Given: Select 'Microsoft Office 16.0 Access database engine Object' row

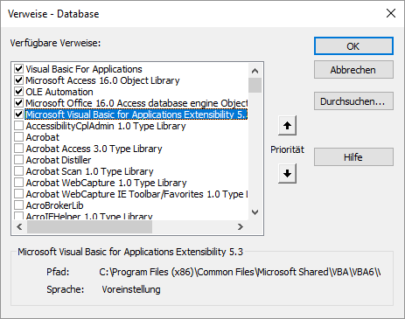Looking at the screenshot, I should [136, 103].
